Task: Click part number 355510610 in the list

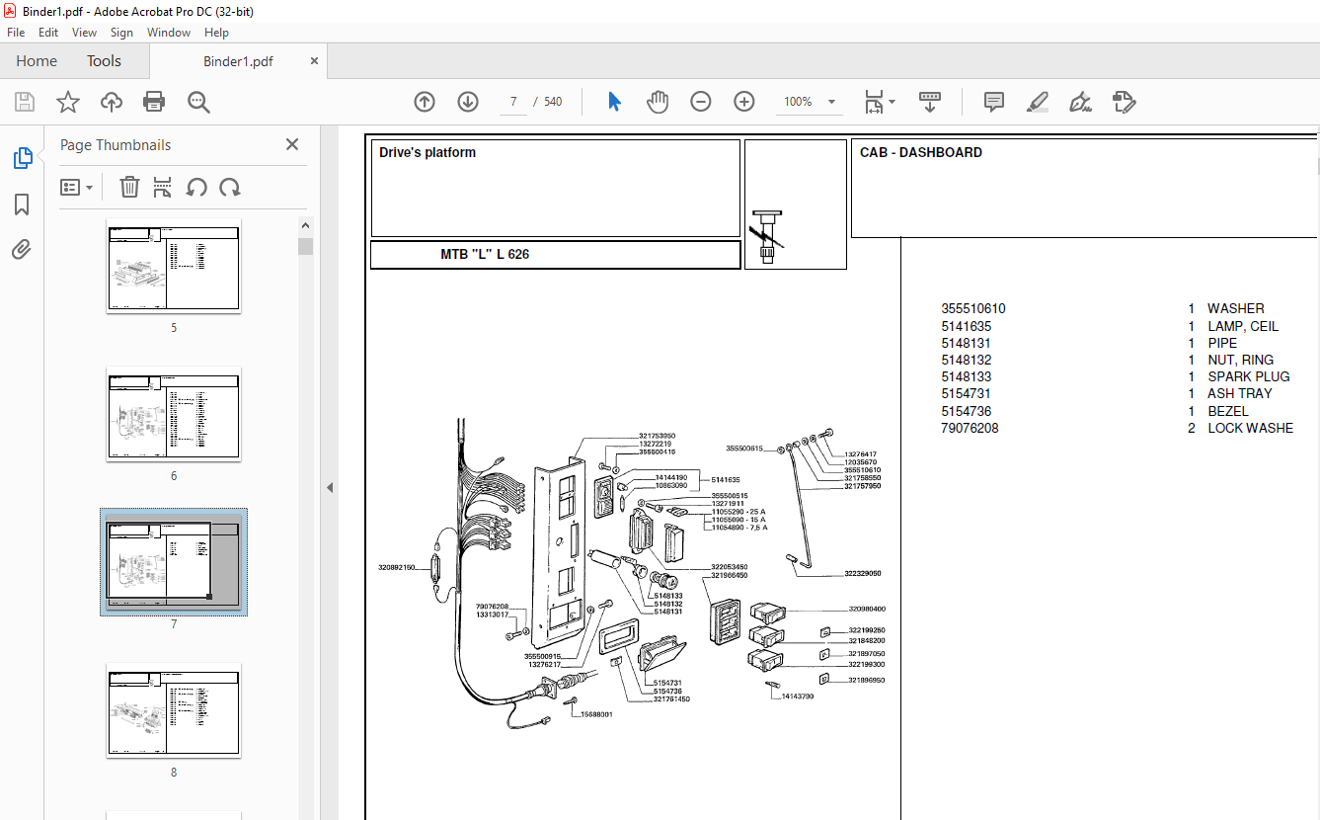Action: (973, 308)
